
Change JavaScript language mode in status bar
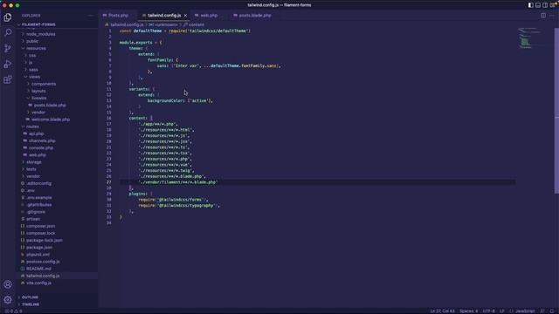[x=525, y=311]
